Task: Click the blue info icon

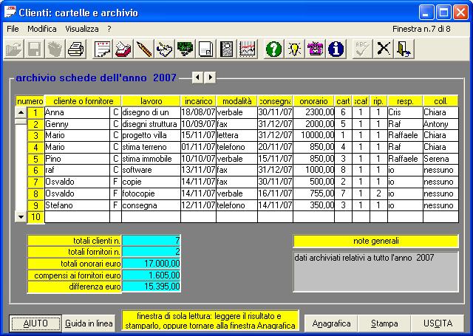Action: pyautogui.click(x=336, y=49)
